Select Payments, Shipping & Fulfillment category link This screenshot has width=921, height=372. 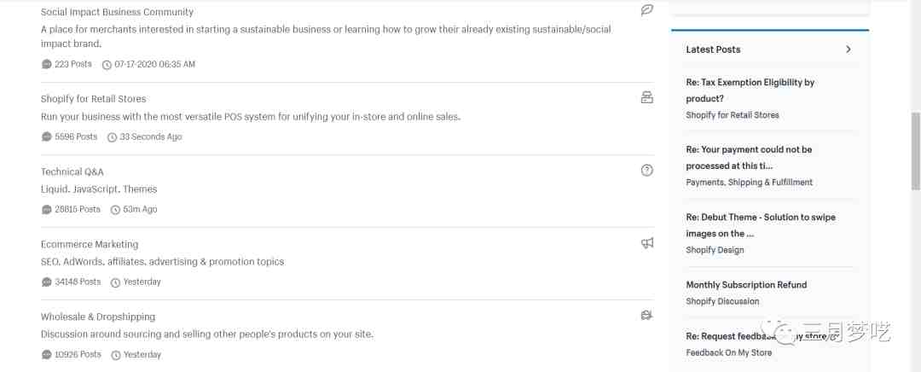pyautogui.click(x=749, y=183)
